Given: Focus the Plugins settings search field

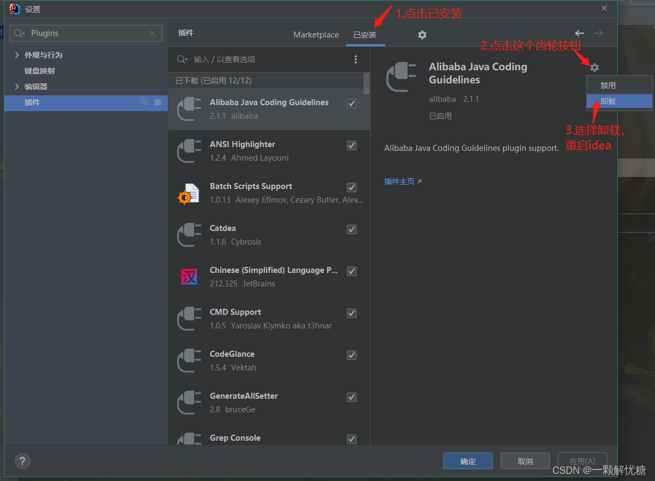Looking at the screenshot, I should click(x=86, y=33).
